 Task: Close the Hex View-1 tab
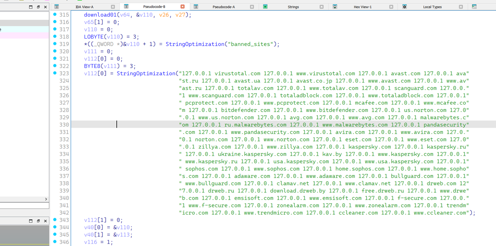click(391, 7)
